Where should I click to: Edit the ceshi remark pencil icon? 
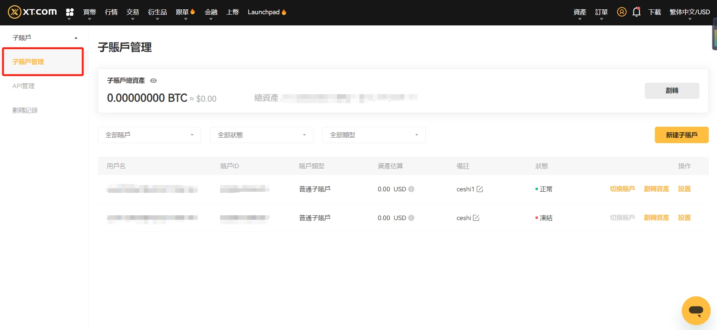point(476,218)
